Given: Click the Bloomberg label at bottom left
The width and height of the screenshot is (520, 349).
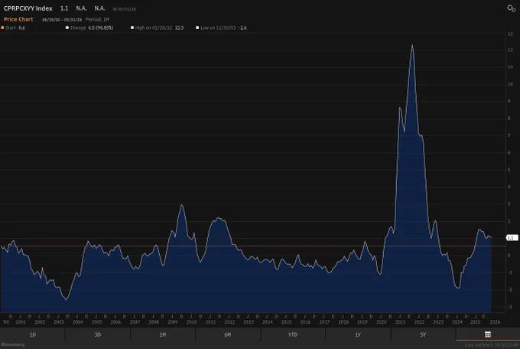Looking at the screenshot, I should tap(12, 344).
